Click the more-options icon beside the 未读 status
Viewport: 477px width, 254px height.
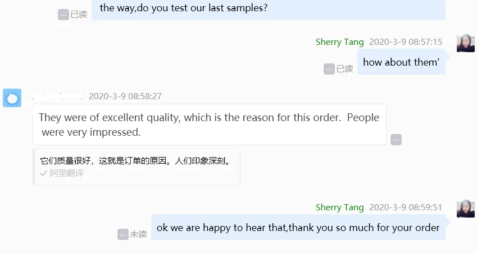[123, 234]
